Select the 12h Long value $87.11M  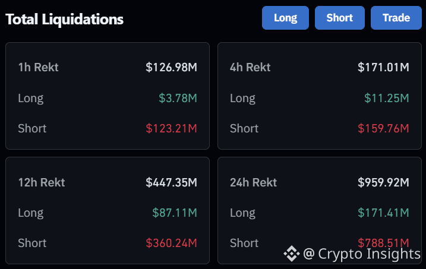(175, 213)
